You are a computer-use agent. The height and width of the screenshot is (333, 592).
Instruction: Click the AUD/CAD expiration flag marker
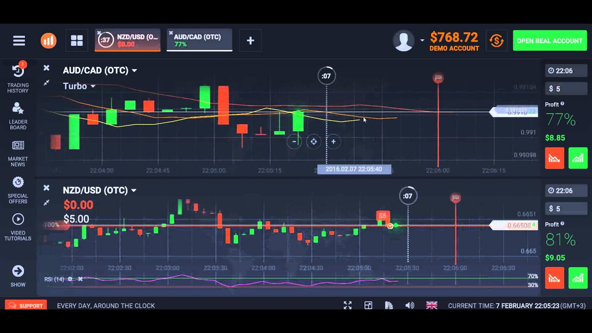(x=438, y=78)
